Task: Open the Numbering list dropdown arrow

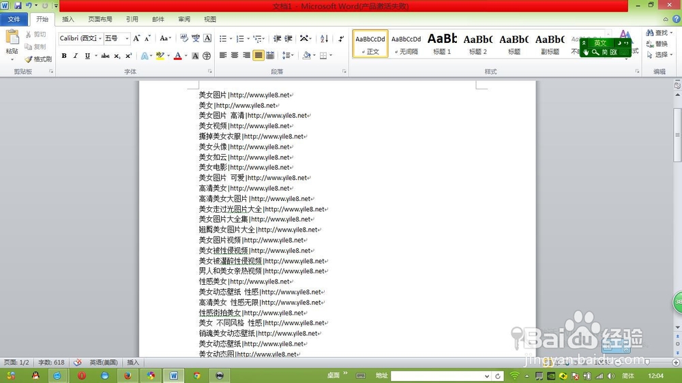Action: [248, 39]
